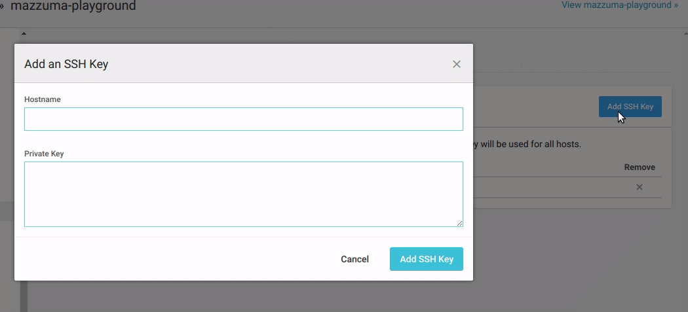The height and width of the screenshot is (312, 688).
Task: Click the background Add SSH Key button
Action: point(630,107)
